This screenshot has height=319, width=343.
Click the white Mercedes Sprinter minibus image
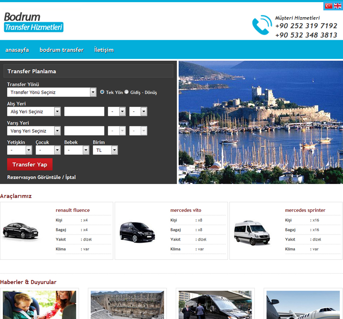252,232
